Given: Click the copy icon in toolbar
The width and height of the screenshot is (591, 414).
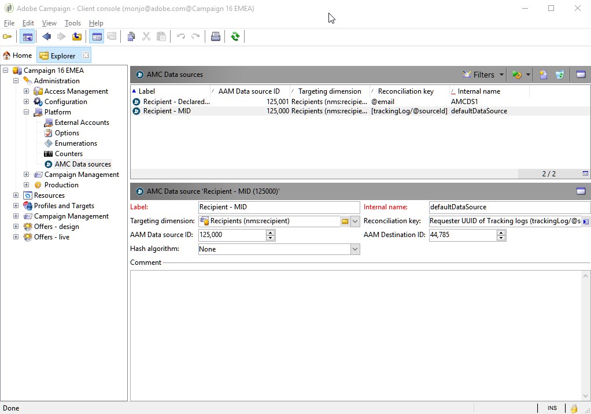Looking at the screenshot, I should click(131, 36).
